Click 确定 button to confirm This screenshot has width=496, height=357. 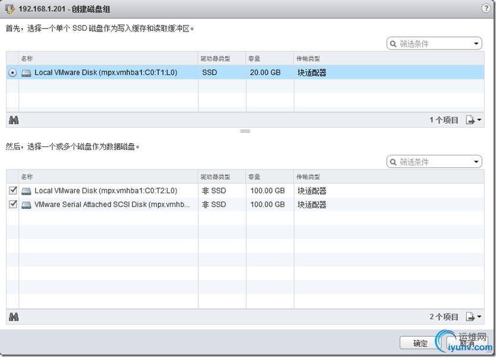click(x=420, y=343)
